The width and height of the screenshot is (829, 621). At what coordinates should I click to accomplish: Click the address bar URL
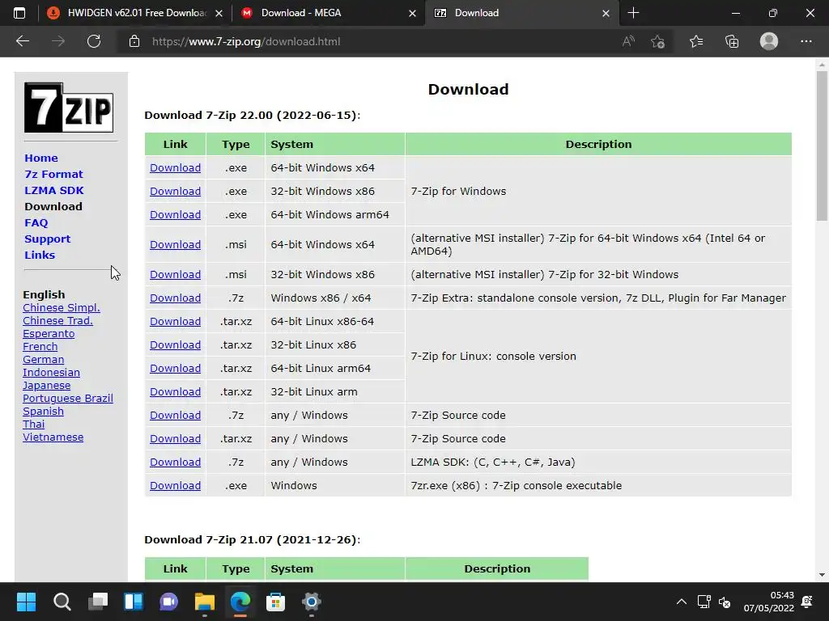click(x=246, y=41)
